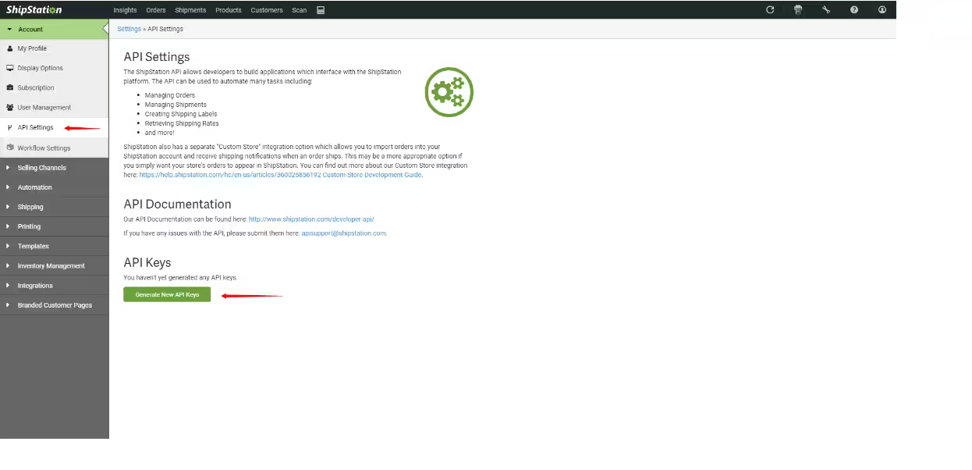Image resolution: width=972 pixels, height=470 pixels.
Task: Select the Scan menu item
Action: [300, 10]
